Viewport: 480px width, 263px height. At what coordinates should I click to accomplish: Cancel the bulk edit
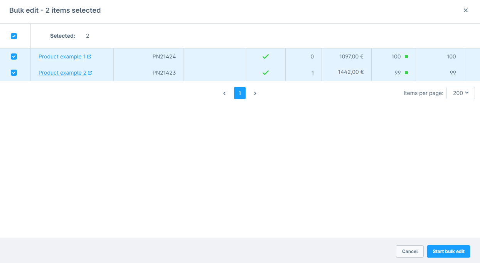point(409,251)
